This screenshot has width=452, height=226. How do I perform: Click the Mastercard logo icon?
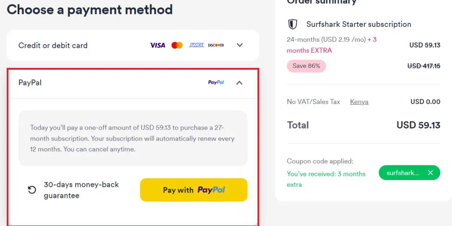(177, 45)
